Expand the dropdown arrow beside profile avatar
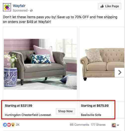The image size is (125, 131). (x=118, y=125)
